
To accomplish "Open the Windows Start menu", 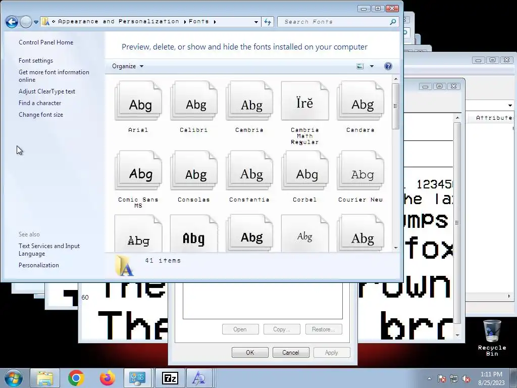I will click(13, 378).
